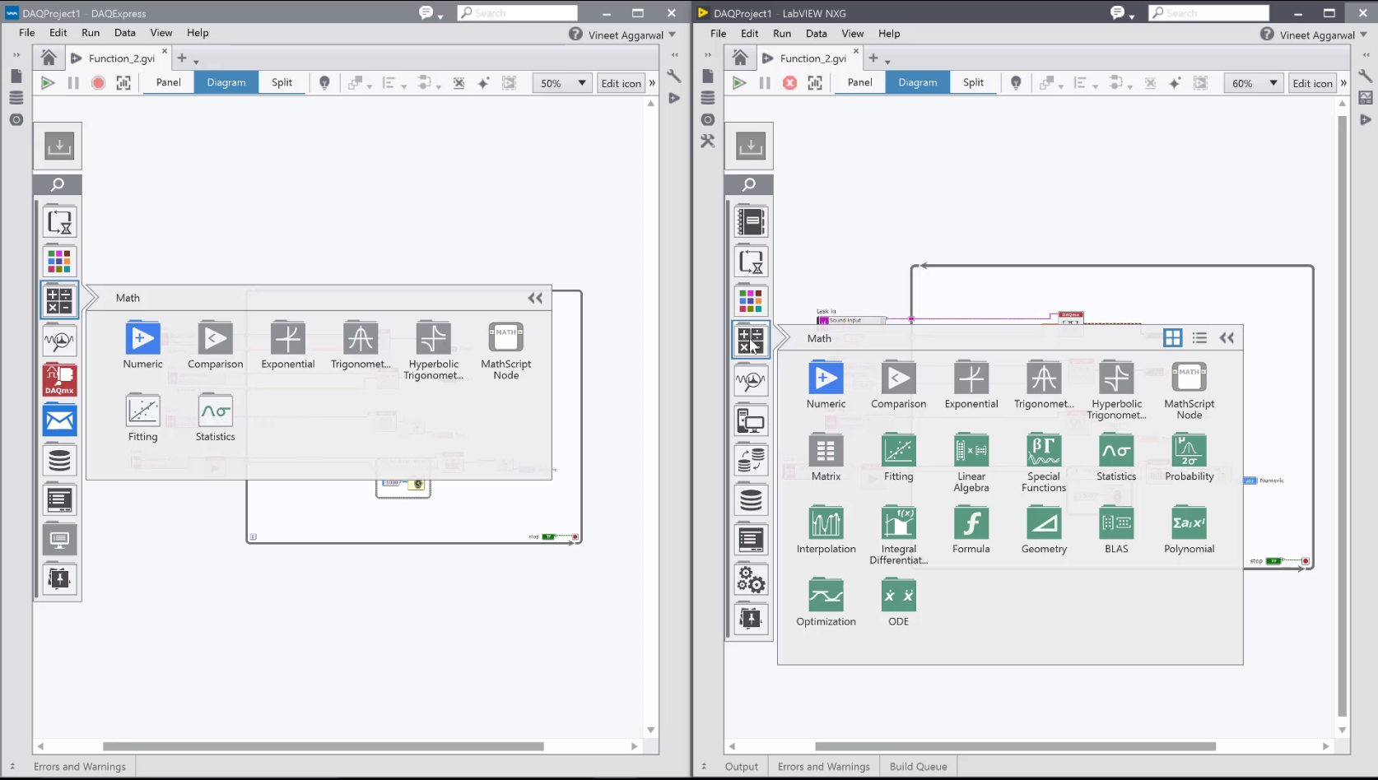Viewport: 1378px width, 780px height.
Task: Open Errors and Warnings pane in DAQExpress
Action: 80,767
